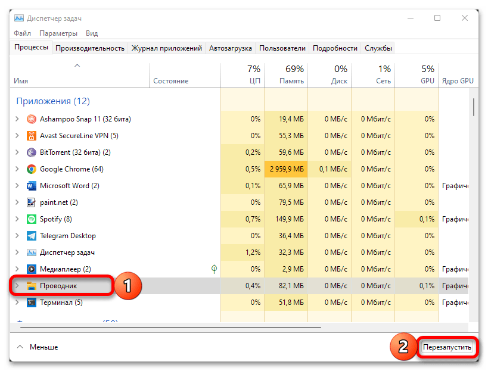Click the Avast SecureLine VPN icon

(32, 136)
